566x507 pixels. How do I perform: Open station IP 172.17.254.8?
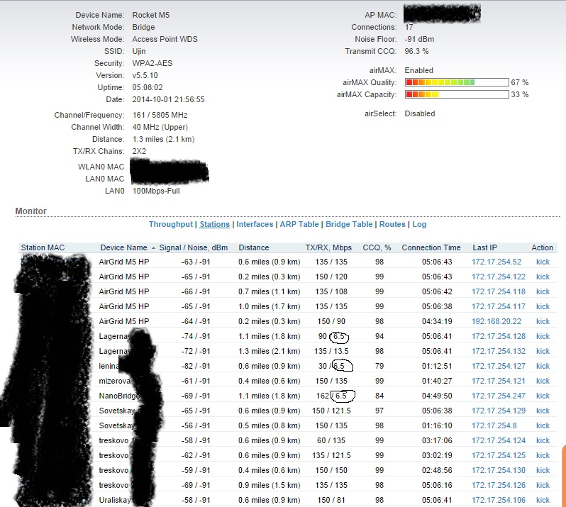pyautogui.click(x=494, y=425)
